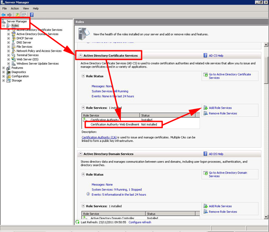Click the Certification Authority (CA) description link
This screenshot has height=232, width=269.
tap(99, 137)
